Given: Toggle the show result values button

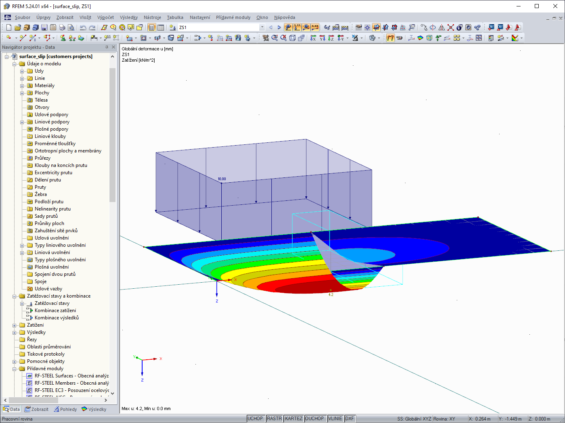Looking at the screenshot, I should pyautogui.click(x=315, y=27).
